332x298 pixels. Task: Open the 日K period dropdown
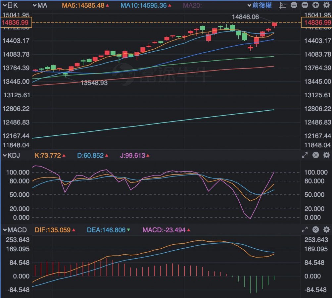[x=10, y=5]
